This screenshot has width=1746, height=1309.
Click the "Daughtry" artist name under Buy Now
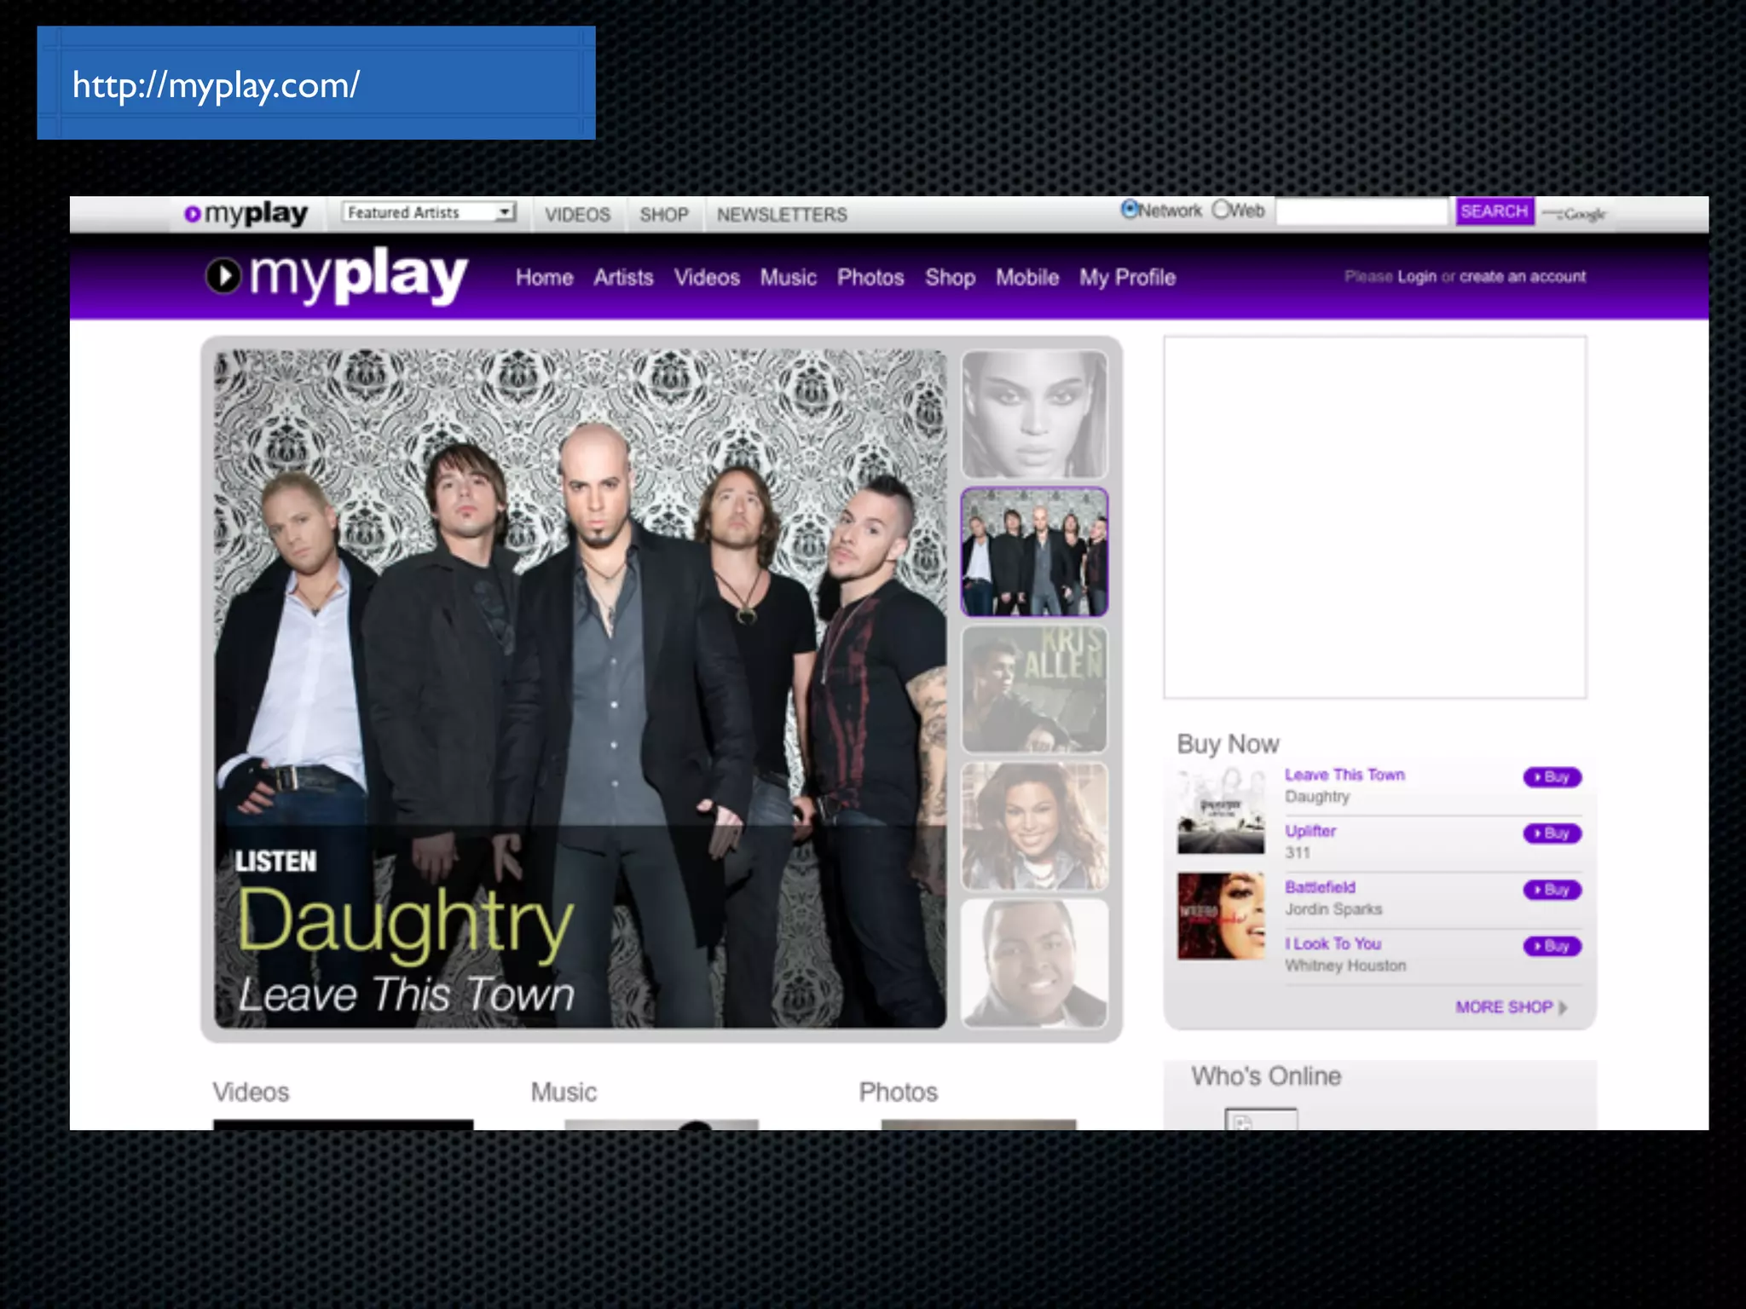click(1317, 797)
